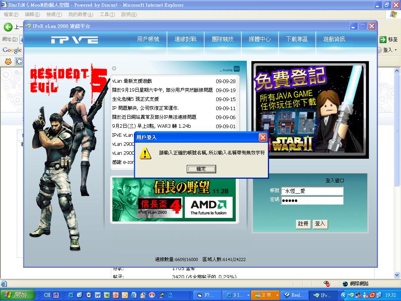Open the 工具(T) menu in Internet Explorer
This screenshot has height=301, width=401.
107,15
